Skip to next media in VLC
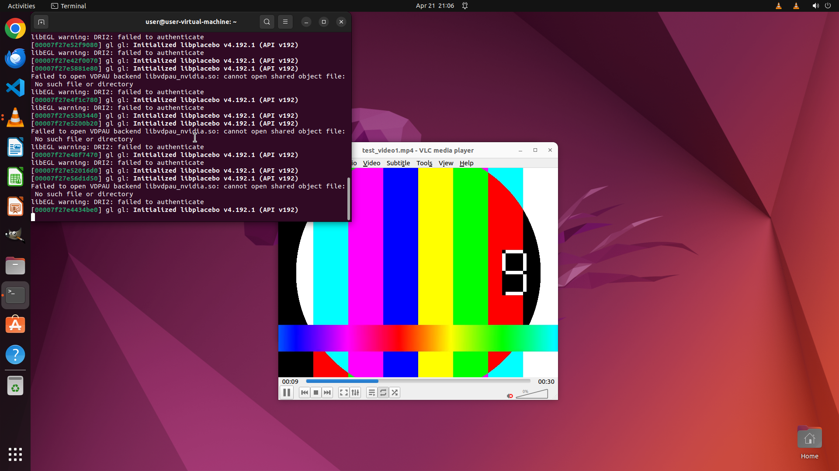This screenshot has width=839, height=471. point(327,392)
